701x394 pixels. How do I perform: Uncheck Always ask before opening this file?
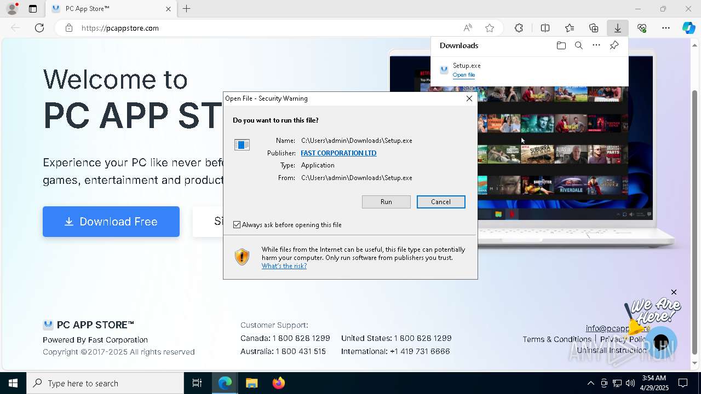[x=237, y=225]
